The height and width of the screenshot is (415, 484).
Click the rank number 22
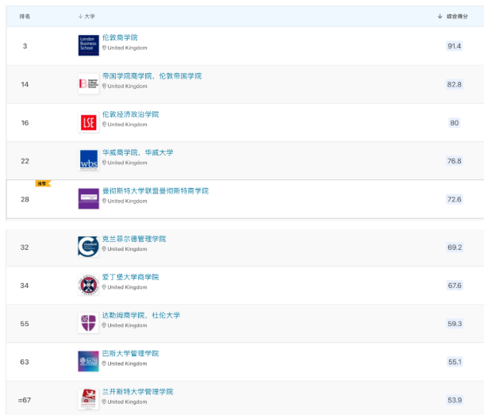(25, 161)
